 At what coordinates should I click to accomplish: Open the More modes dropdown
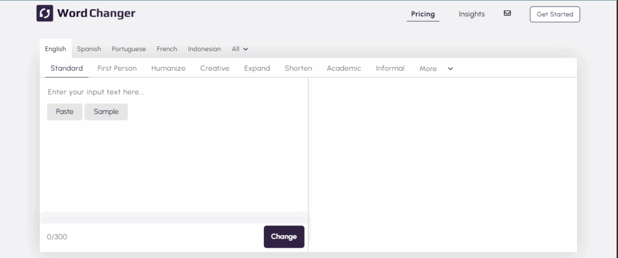tap(428, 69)
